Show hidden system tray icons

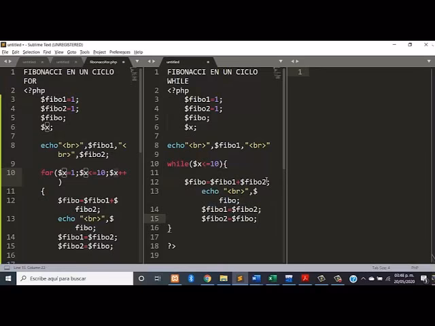(x=363, y=278)
